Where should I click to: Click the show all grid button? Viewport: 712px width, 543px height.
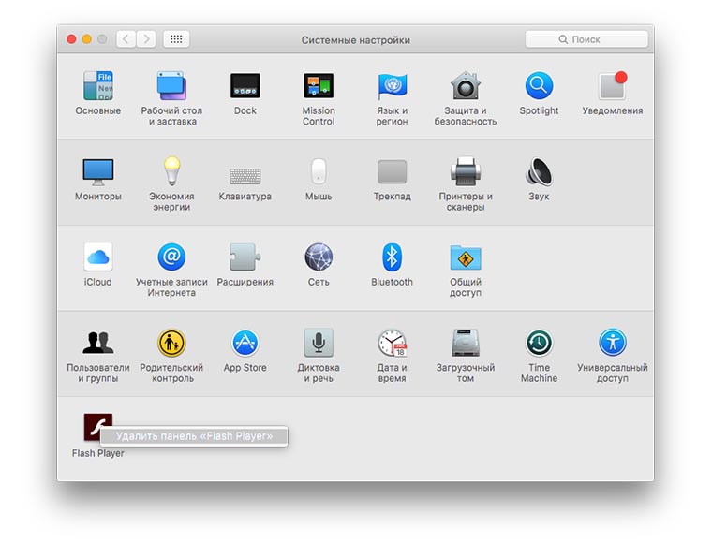tap(176, 39)
